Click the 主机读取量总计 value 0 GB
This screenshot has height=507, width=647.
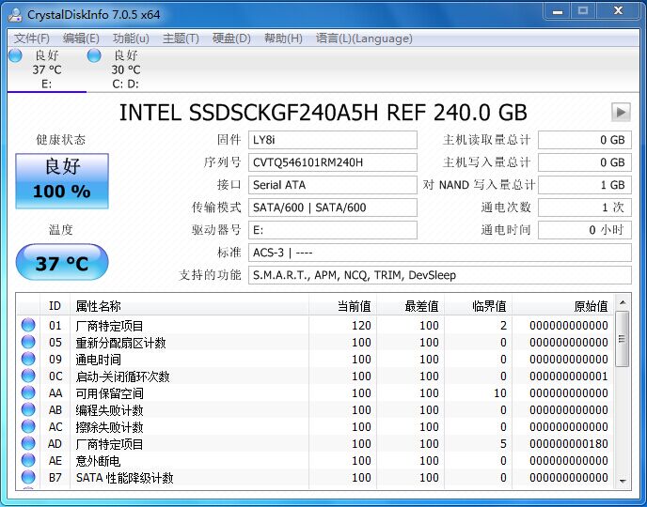point(585,140)
